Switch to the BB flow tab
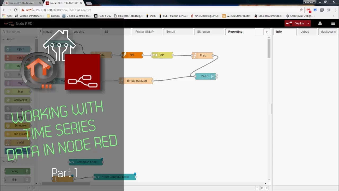This screenshot has width=339, height=191. point(116,32)
